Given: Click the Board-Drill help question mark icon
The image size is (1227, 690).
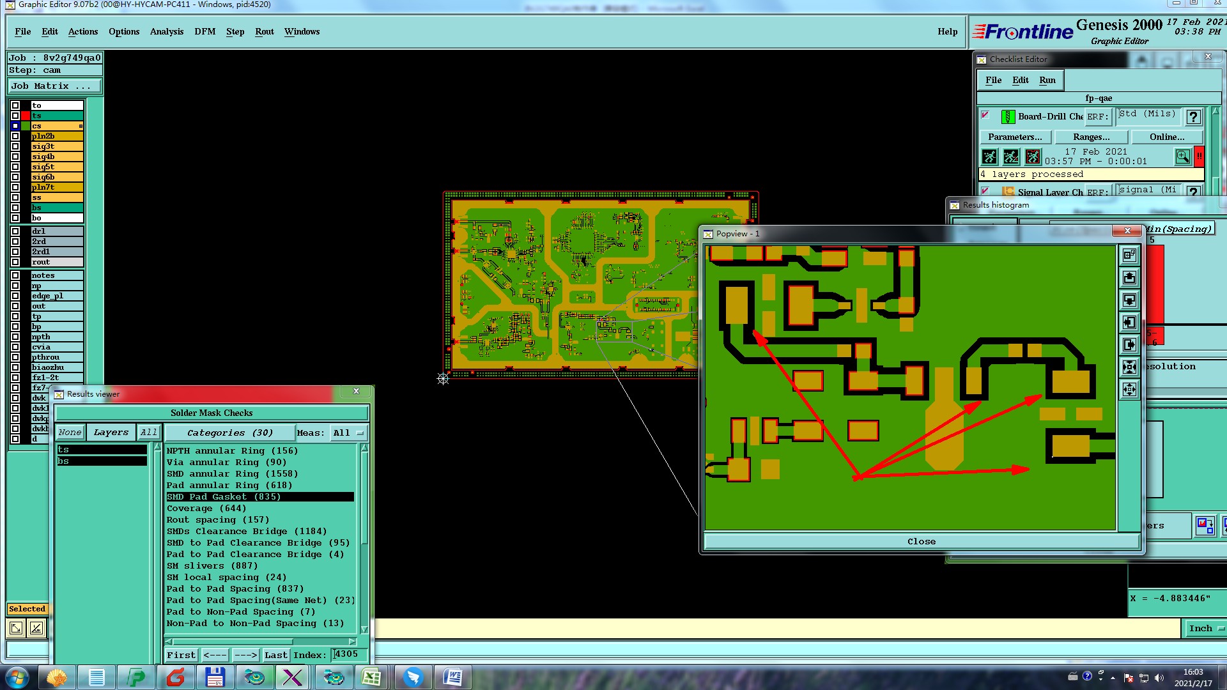Looking at the screenshot, I should [1192, 117].
